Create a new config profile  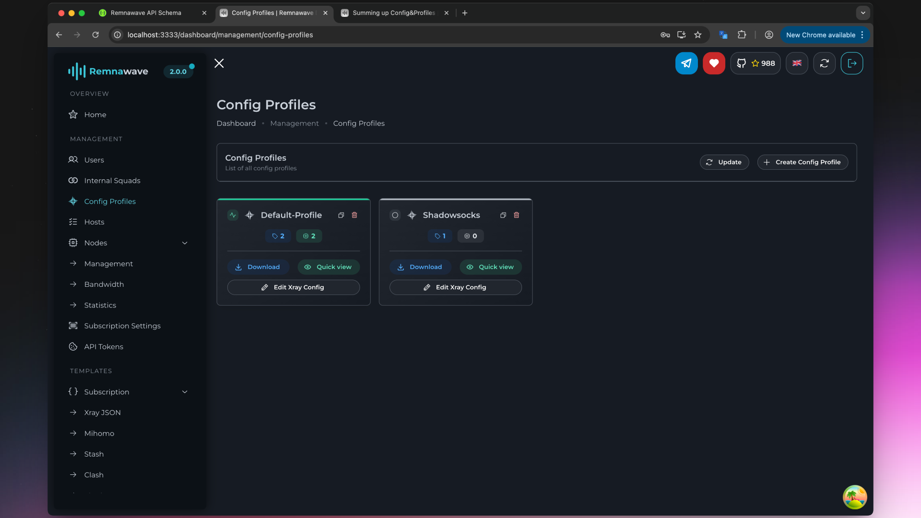(x=803, y=162)
